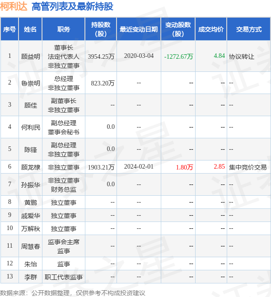
Task: Click the 财务总监 position text
Action: [x=63, y=189]
